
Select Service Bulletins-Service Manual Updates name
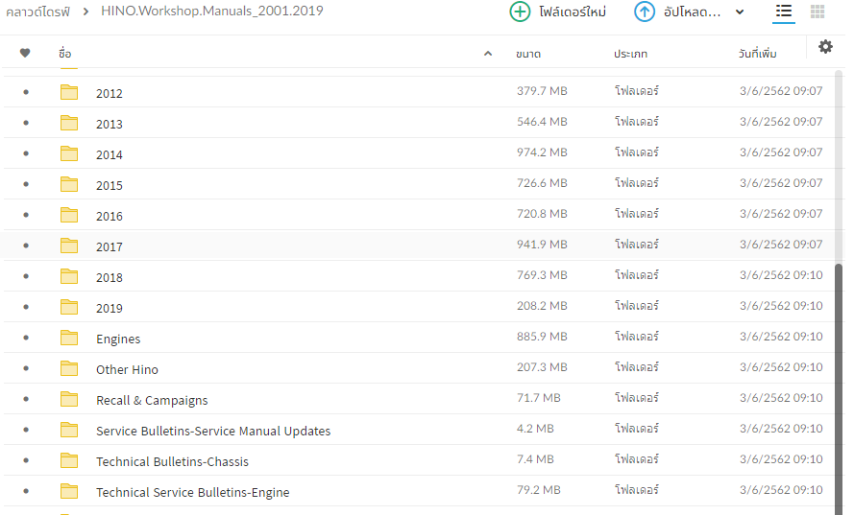click(213, 432)
